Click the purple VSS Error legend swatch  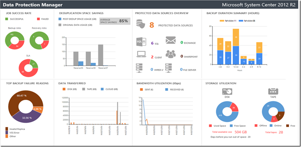[x=7, y=133]
